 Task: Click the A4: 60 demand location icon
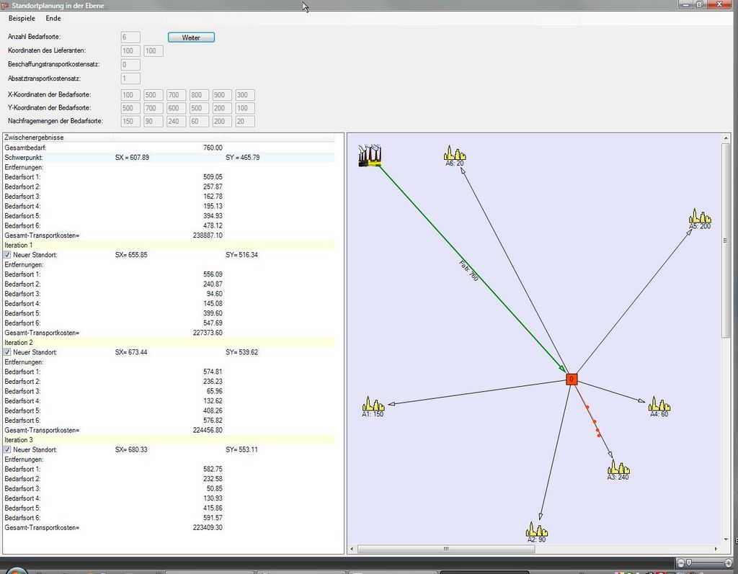pyautogui.click(x=659, y=404)
